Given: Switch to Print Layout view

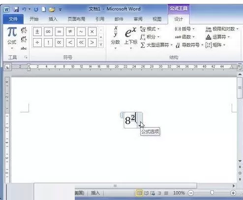Looking at the screenshot, I should click(139, 193).
